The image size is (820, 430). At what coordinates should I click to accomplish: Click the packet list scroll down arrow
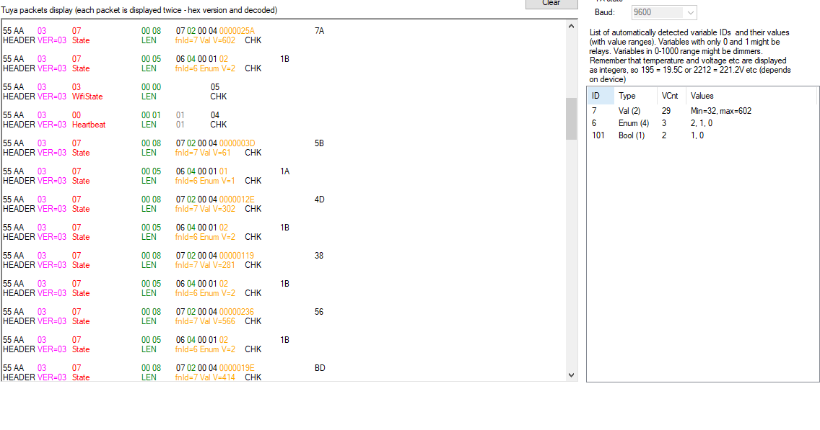[x=571, y=375]
